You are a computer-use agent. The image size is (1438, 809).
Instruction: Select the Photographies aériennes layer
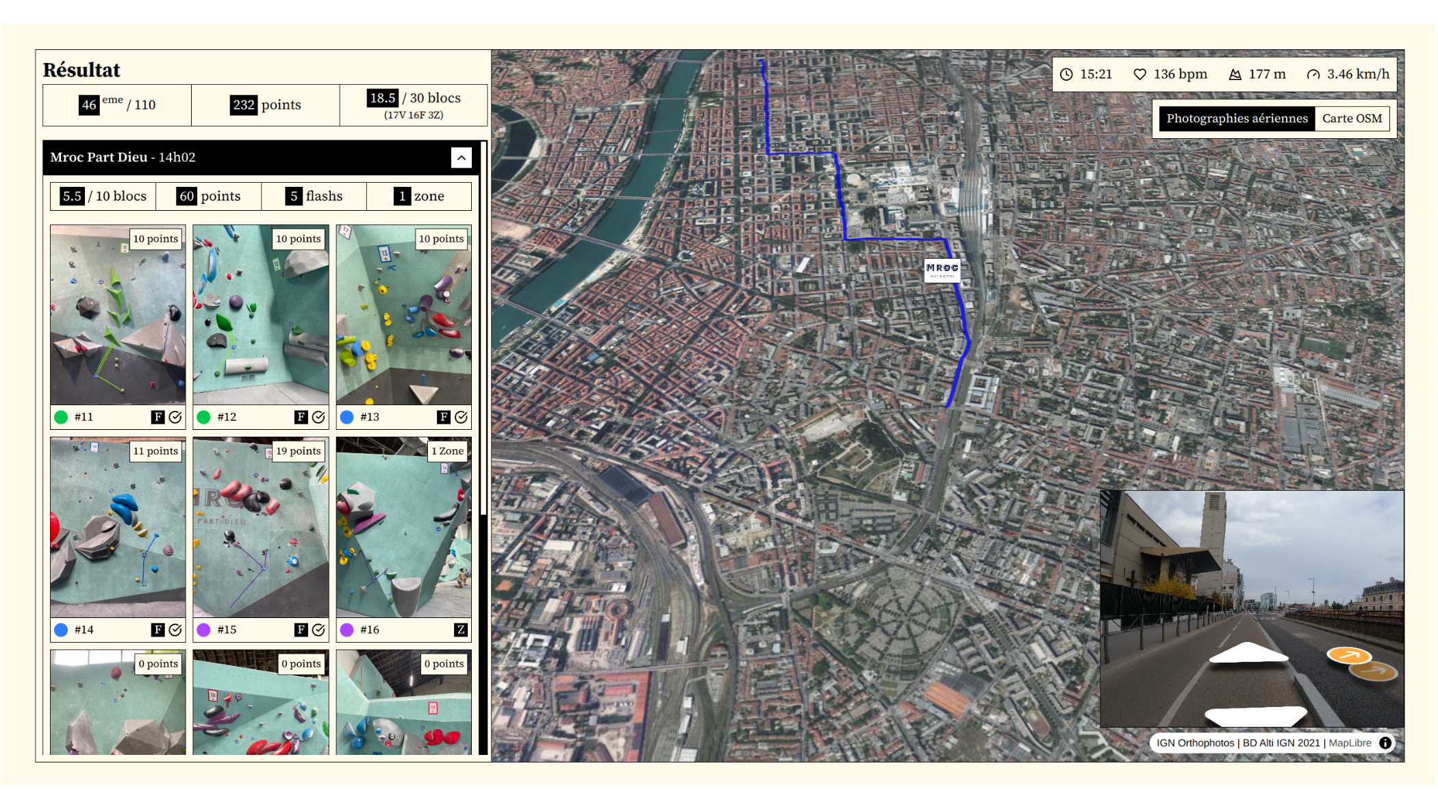click(1237, 118)
